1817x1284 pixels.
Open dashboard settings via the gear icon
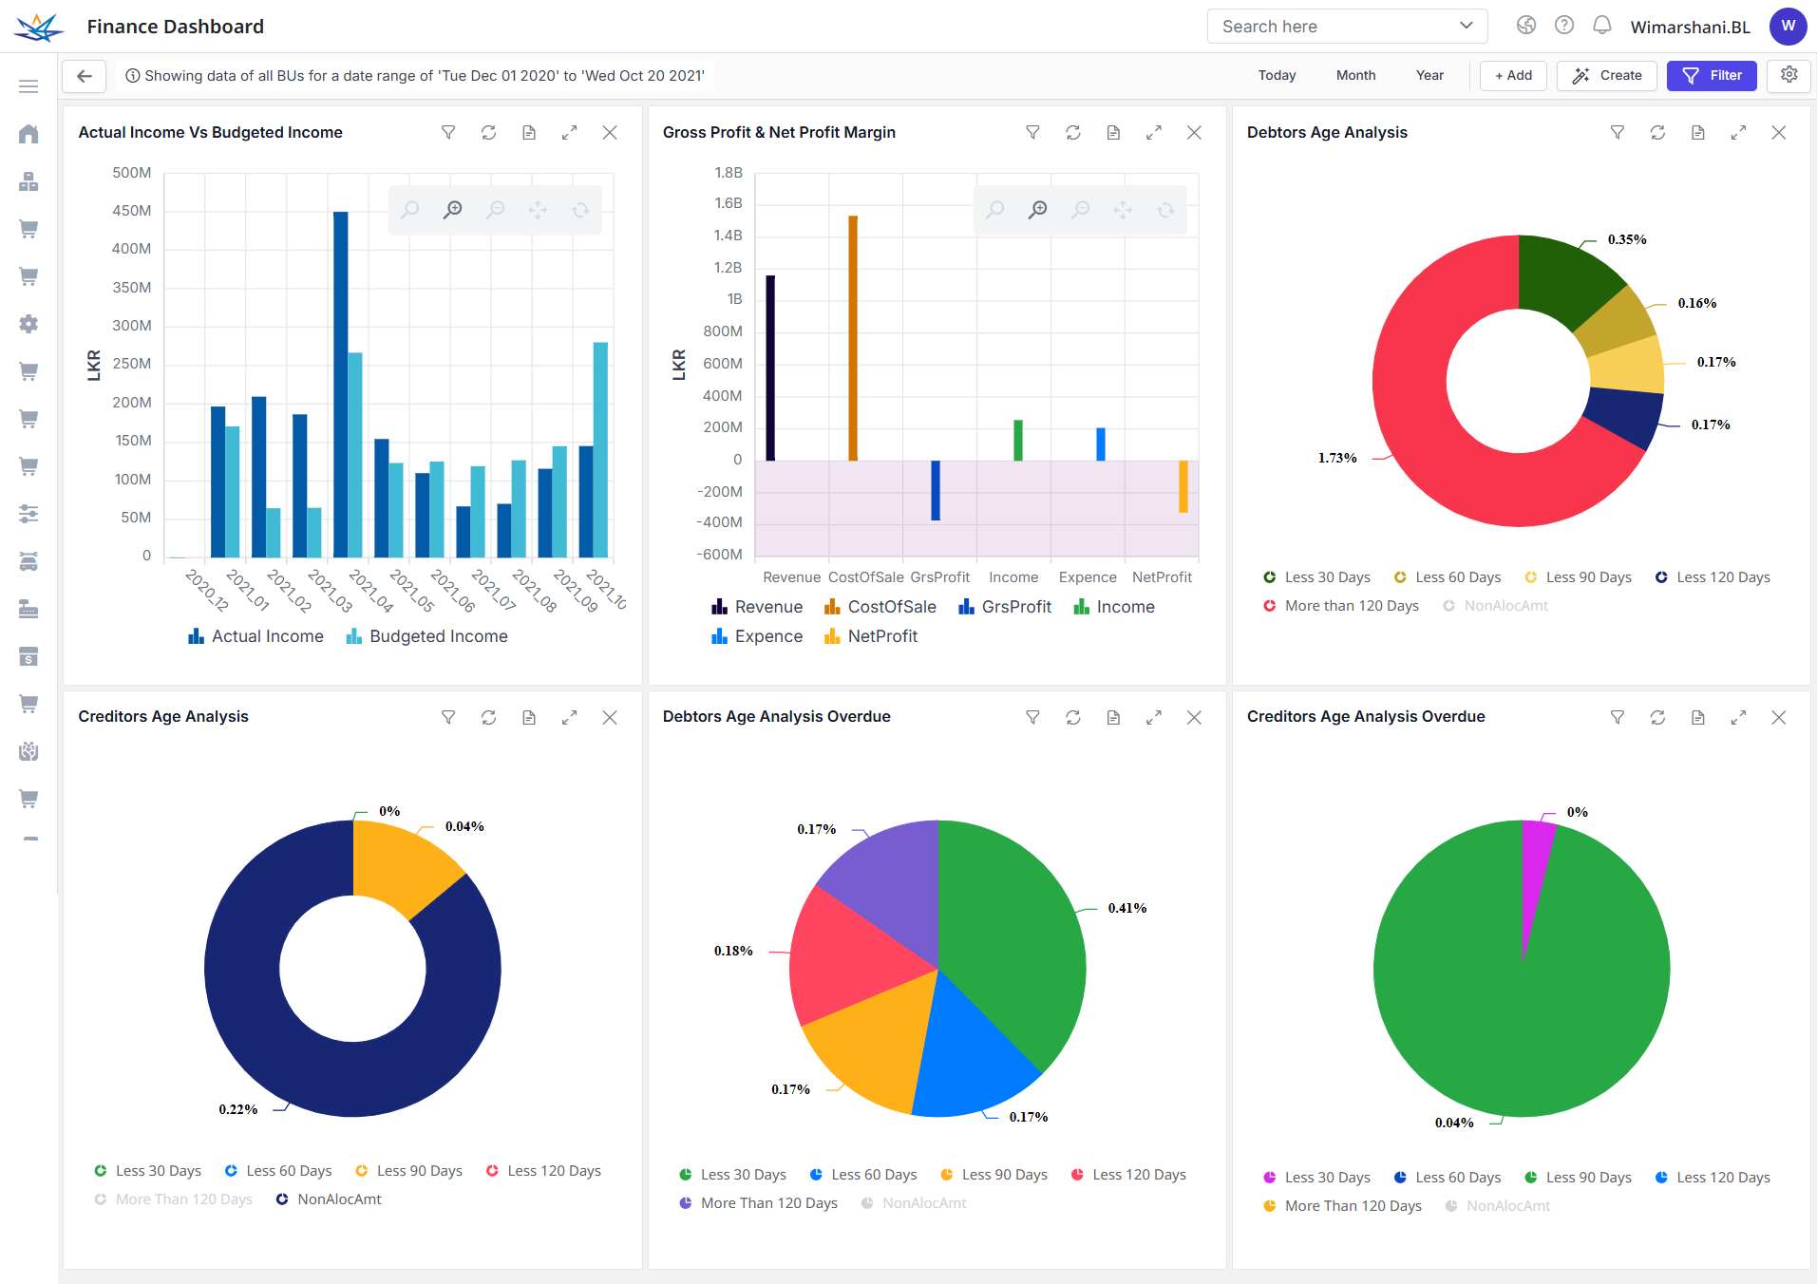pyautogui.click(x=1789, y=75)
